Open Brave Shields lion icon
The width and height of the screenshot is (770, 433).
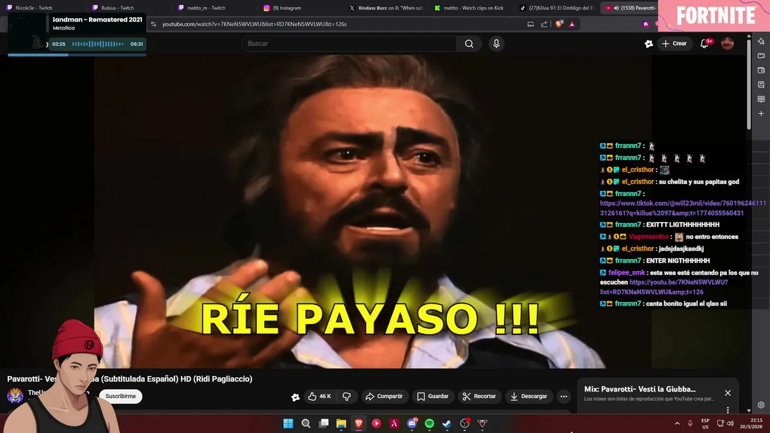click(x=559, y=24)
